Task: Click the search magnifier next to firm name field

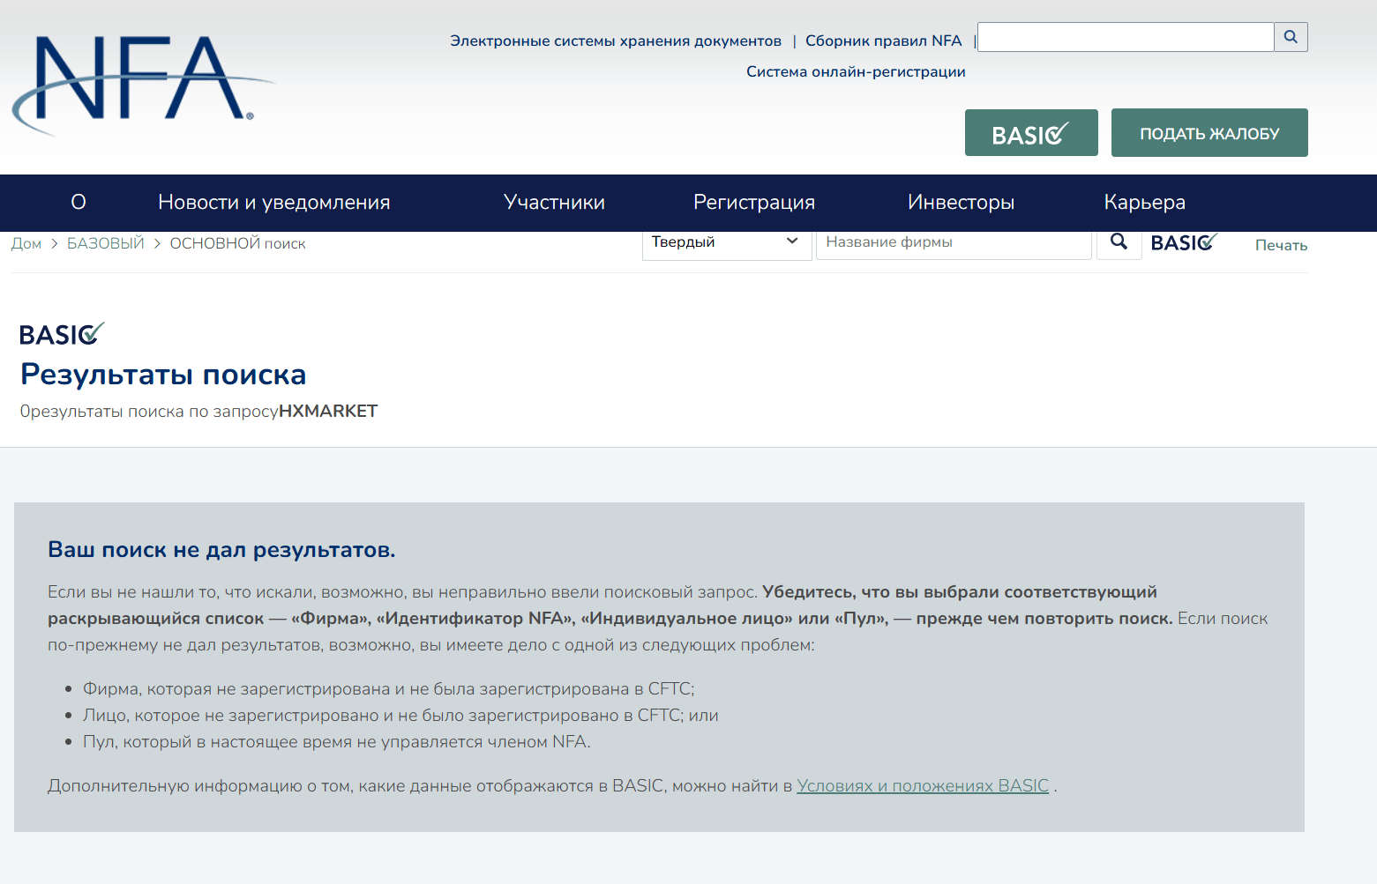Action: (1119, 241)
